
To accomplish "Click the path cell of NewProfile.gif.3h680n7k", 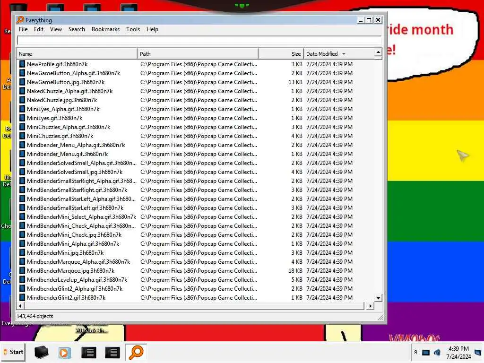I will (199, 64).
